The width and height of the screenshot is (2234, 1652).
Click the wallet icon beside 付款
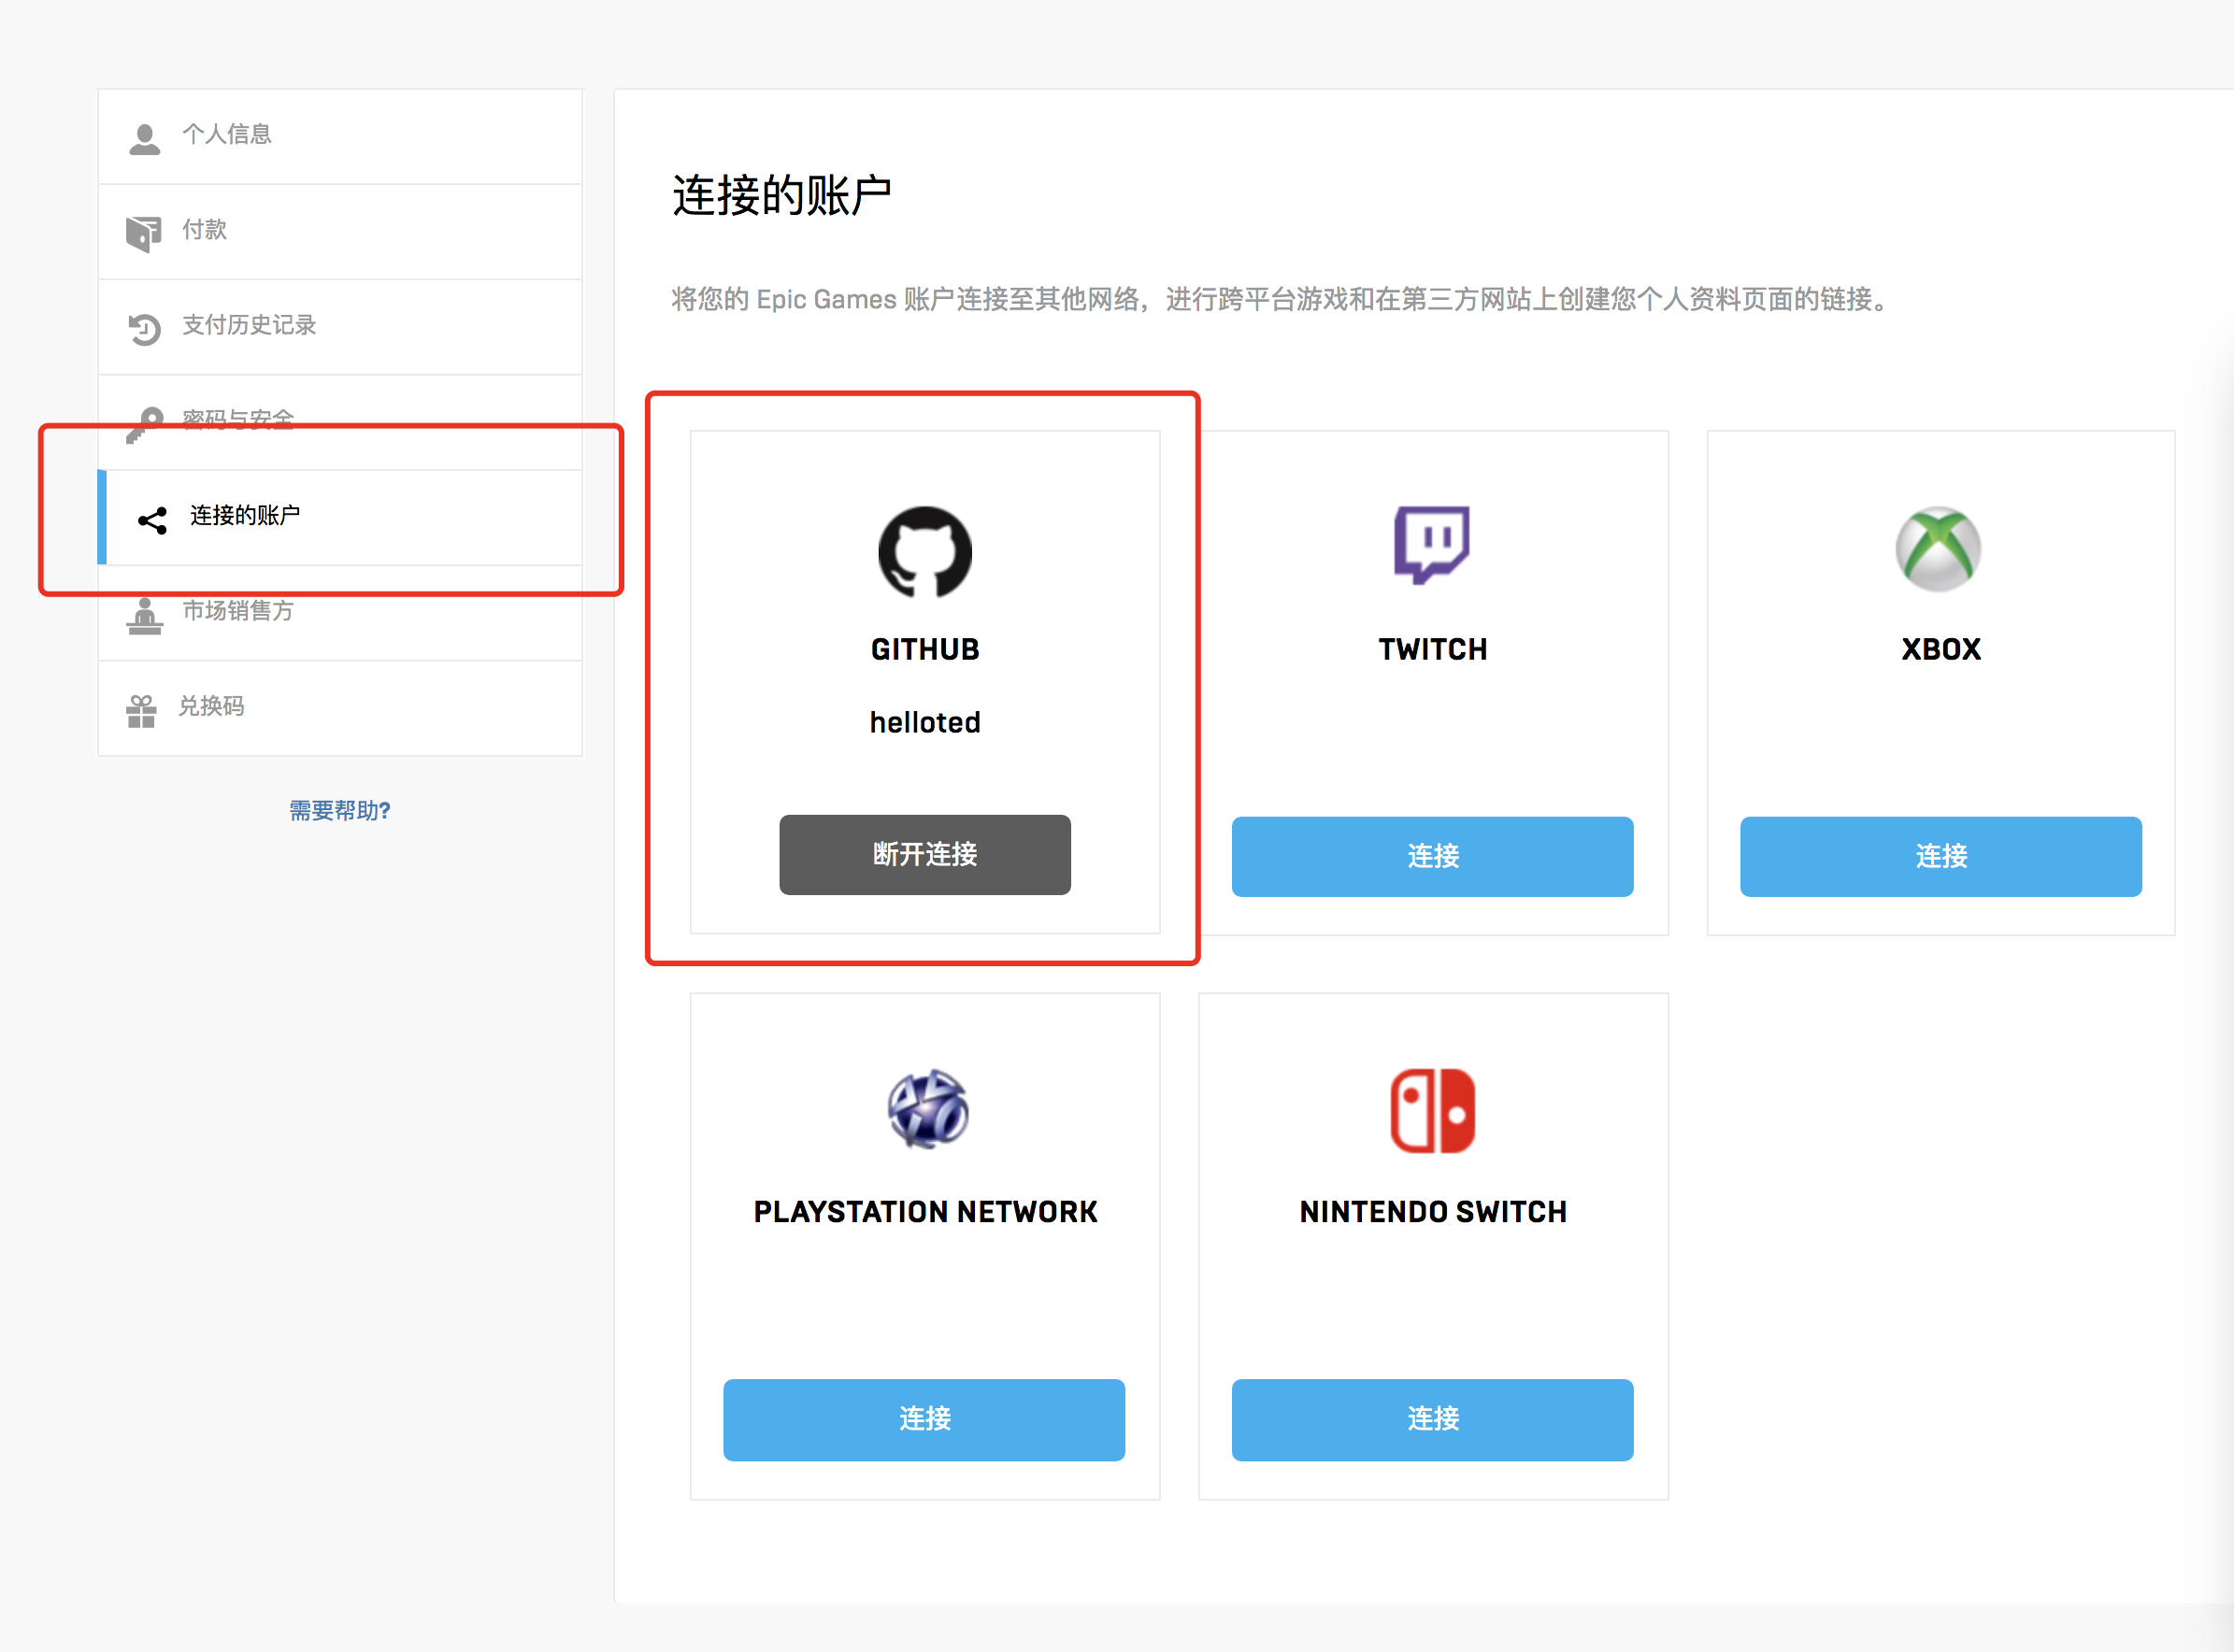pos(144,234)
